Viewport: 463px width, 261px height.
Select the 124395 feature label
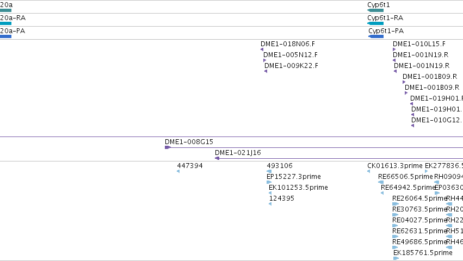(x=282, y=198)
